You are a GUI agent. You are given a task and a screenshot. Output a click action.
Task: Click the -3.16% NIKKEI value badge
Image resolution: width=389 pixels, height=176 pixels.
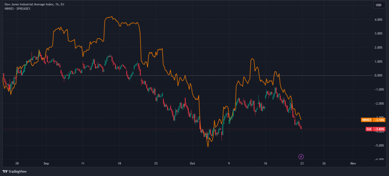point(378,120)
